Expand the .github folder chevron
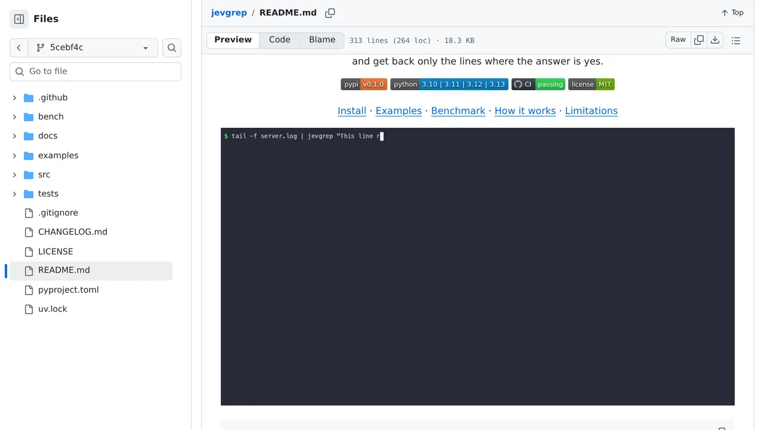The width and height of the screenshot is (764, 430). point(14,98)
